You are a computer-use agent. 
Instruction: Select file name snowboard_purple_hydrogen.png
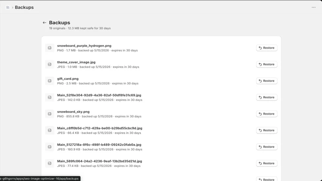(x=84, y=46)
